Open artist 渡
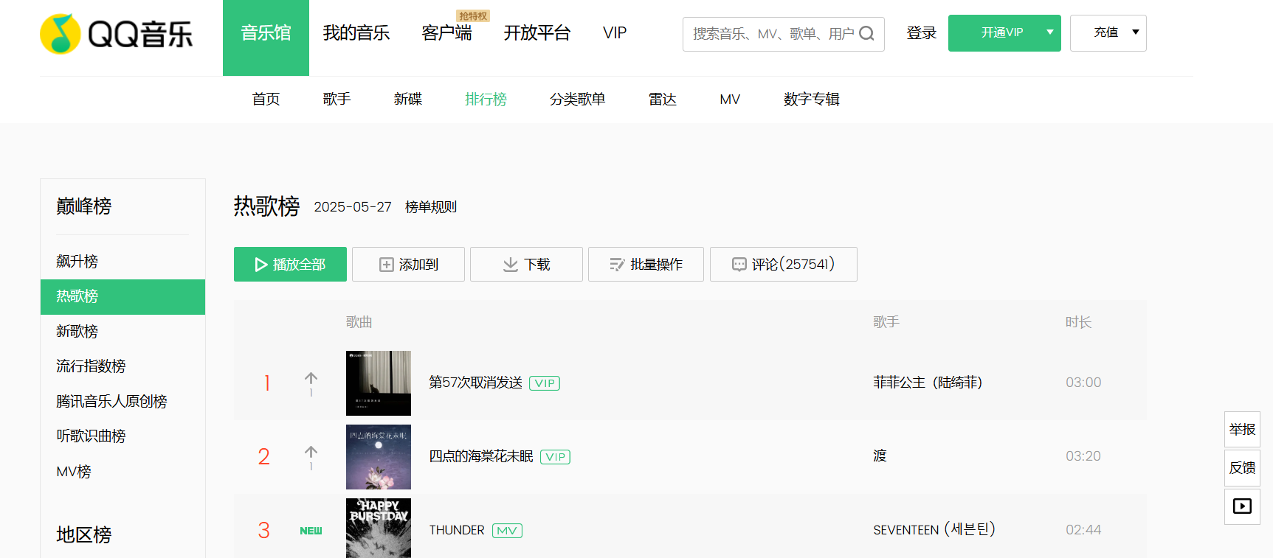The width and height of the screenshot is (1273, 558). pos(880,456)
